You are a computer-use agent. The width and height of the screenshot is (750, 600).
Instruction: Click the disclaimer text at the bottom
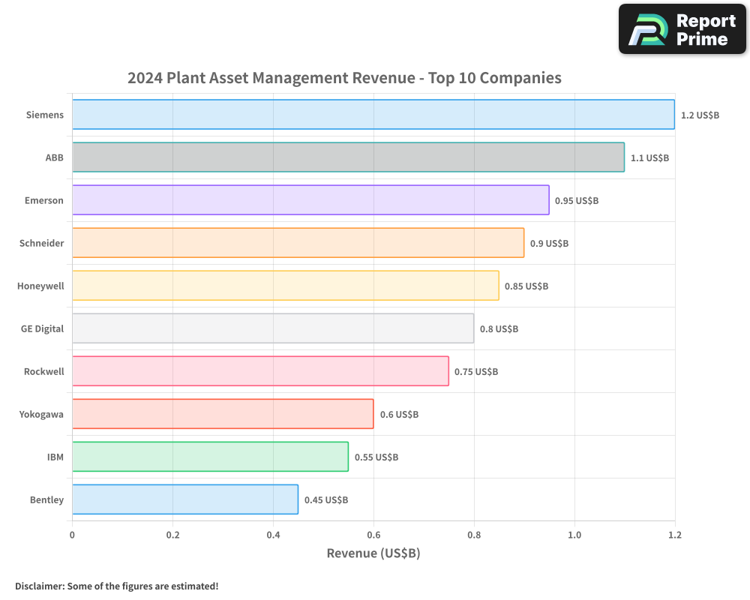[x=115, y=586]
